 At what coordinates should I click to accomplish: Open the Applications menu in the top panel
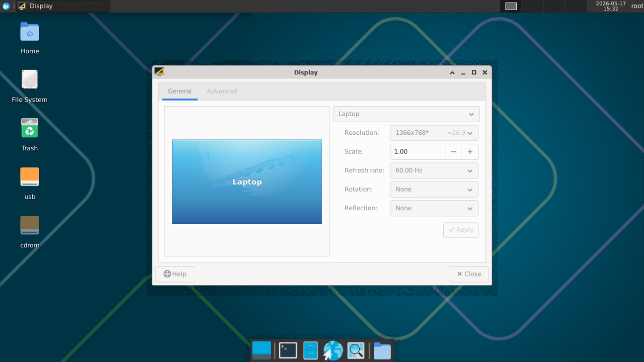[6, 6]
